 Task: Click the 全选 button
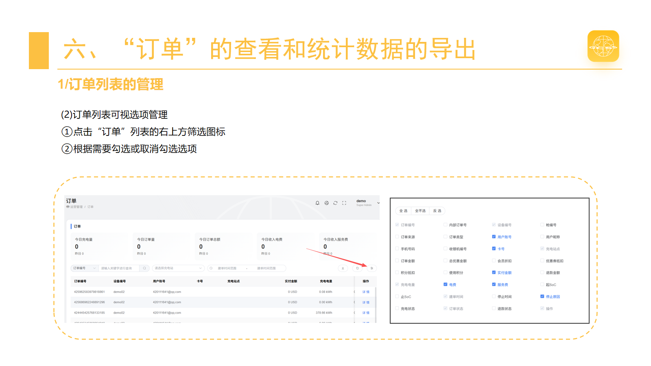(403, 211)
